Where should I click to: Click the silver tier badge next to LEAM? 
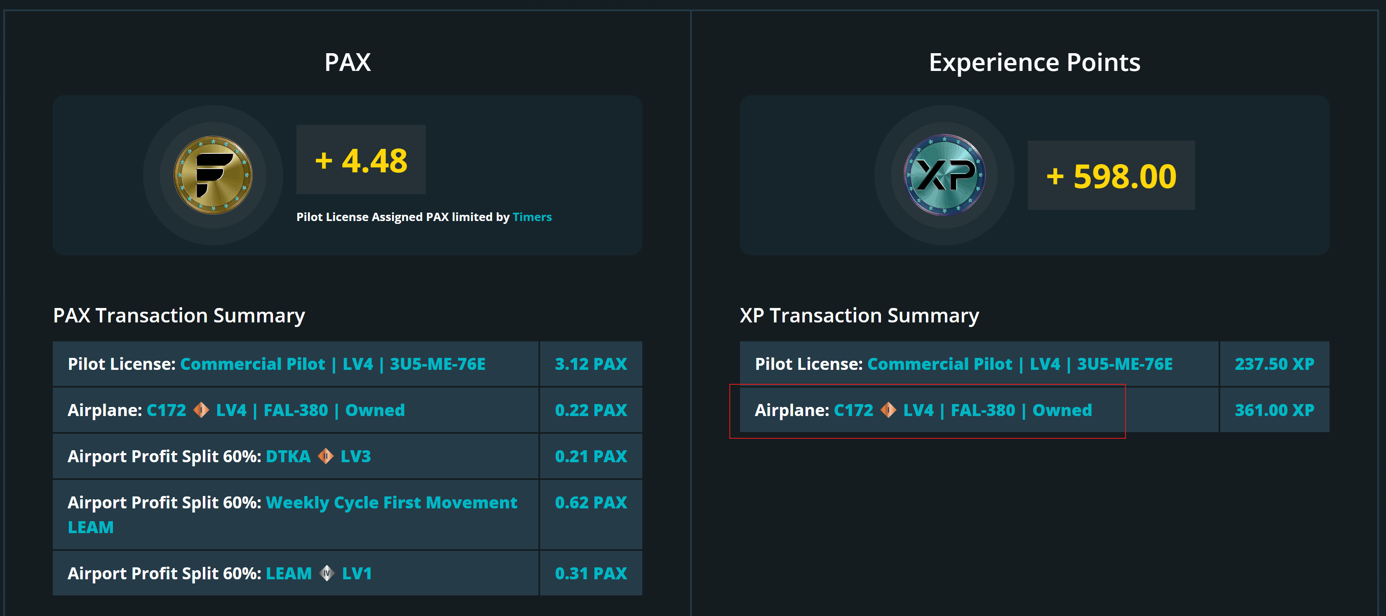click(327, 574)
